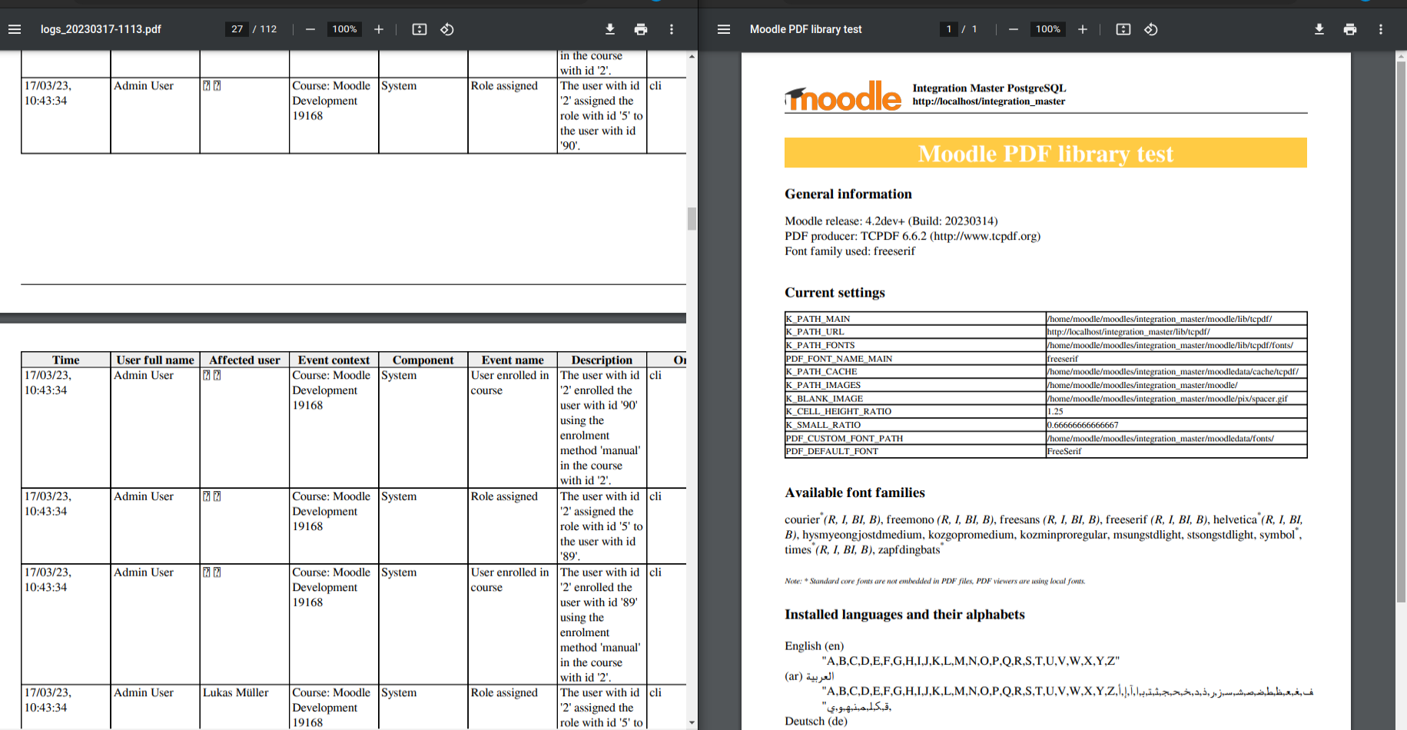Image resolution: width=1407 pixels, height=730 pixels.
Task: Click 'General information' heading
Action: click(x=848, y=194)
